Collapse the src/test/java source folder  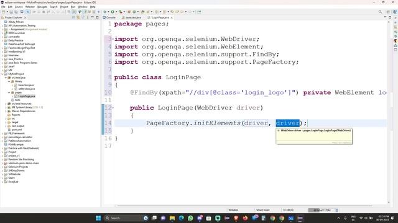tap(6, 77)
